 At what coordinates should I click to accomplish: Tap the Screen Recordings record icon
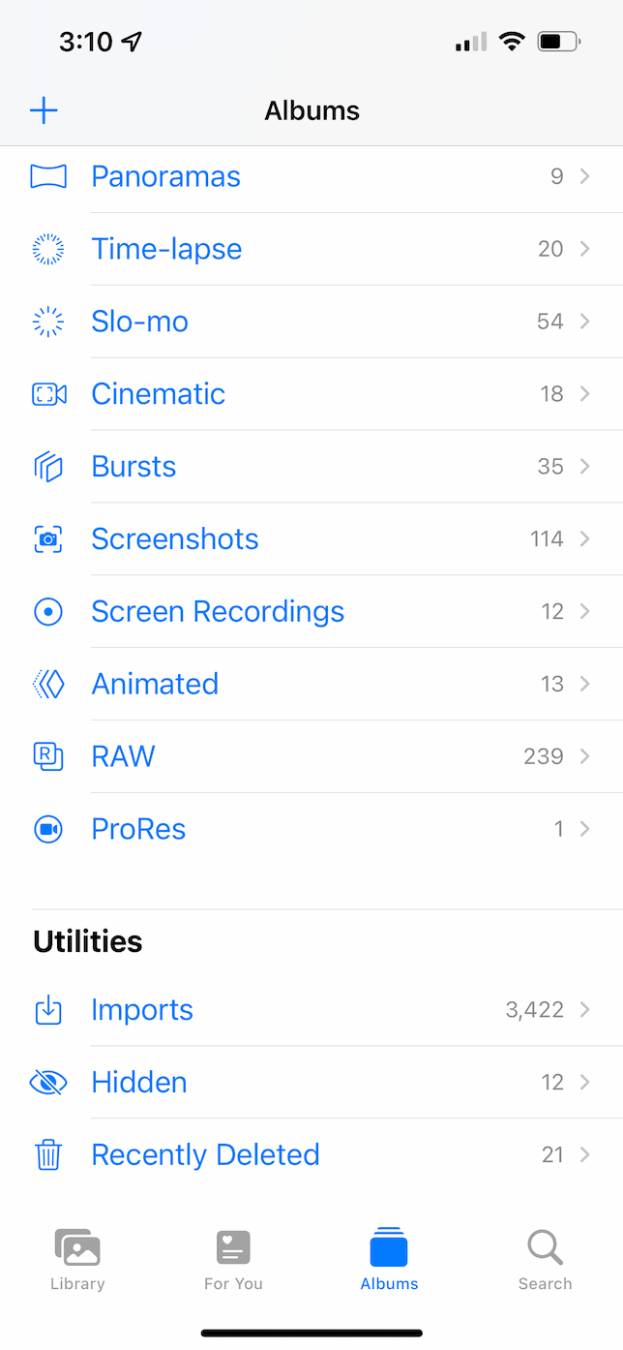[47, 612]
